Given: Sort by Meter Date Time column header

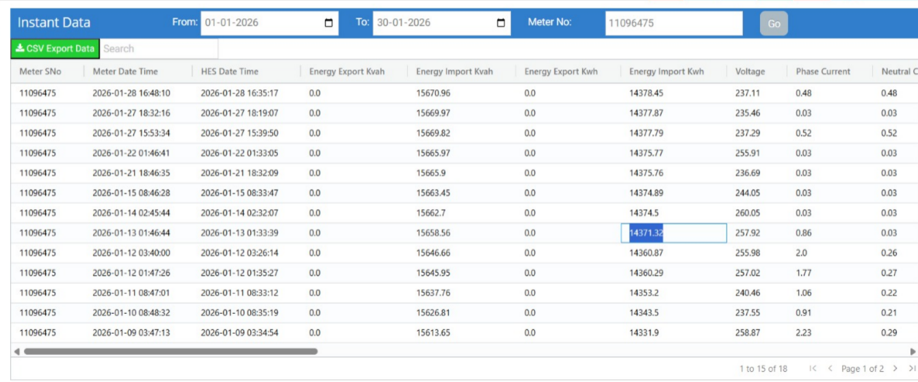Looking at the screenshot, I should coord(125,71).
